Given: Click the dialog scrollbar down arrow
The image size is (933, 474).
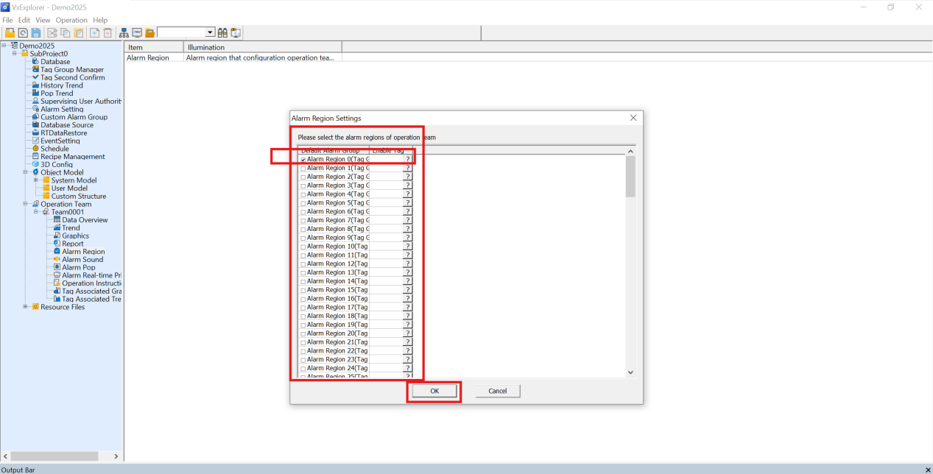Looking at the screenshot, I should coord(630,372).
